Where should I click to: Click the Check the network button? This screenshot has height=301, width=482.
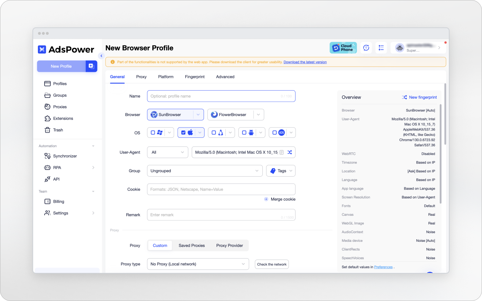click(271, 264)
